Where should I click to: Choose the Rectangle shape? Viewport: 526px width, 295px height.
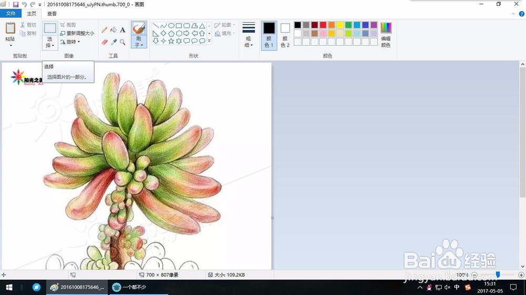click(x=179, y=26)
